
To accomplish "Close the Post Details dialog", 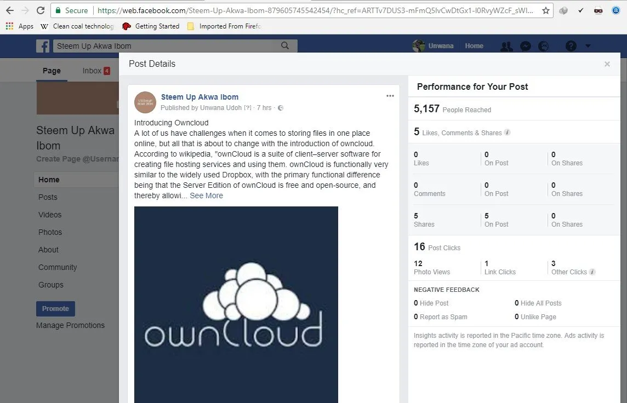I will [x=607, y=64].
